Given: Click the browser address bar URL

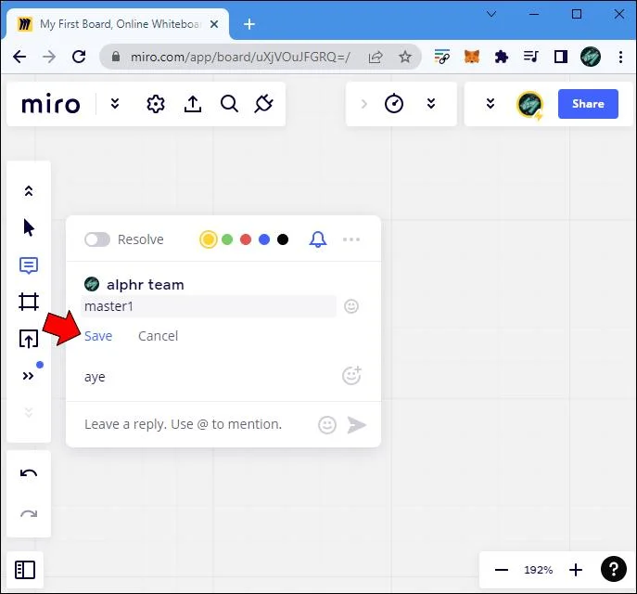Looking at the screenshot, I should (x=240, y=57).
